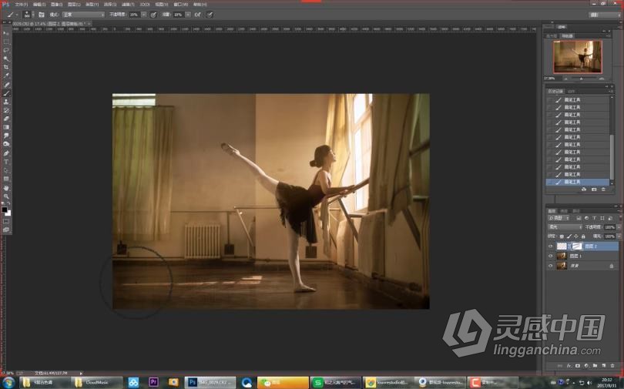The image size is (624, 389).
Task: Open the 图层 Layer menu
Action: click(x=74, y=5)
